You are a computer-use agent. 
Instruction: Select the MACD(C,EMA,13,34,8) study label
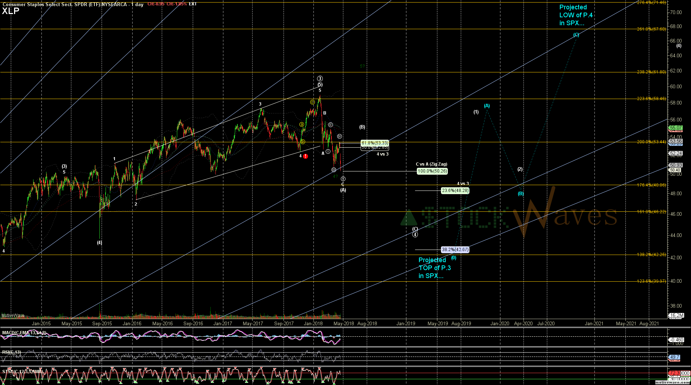click(24, 333)
